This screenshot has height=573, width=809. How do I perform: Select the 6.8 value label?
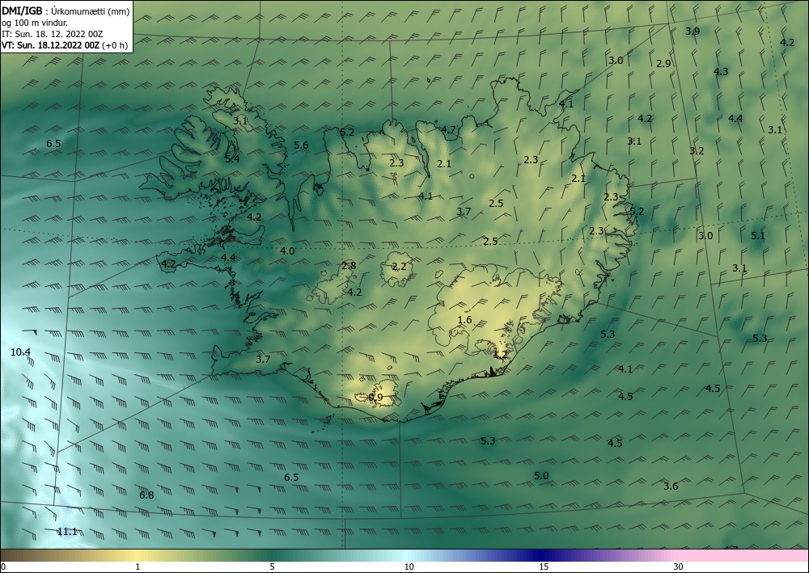pos(146,495)
